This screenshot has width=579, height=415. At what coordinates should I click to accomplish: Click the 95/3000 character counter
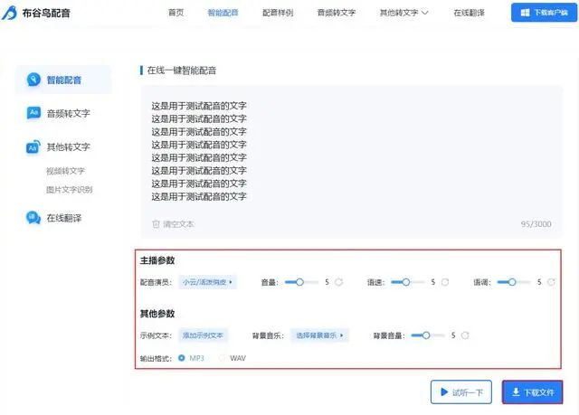click(x=536, y=224)
